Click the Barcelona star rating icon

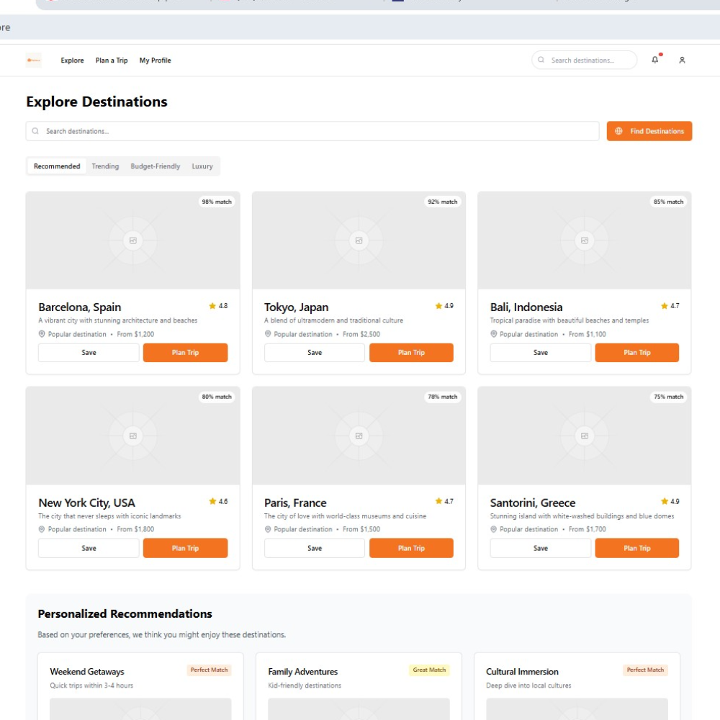pyautogui.click(x=212, y=306)
